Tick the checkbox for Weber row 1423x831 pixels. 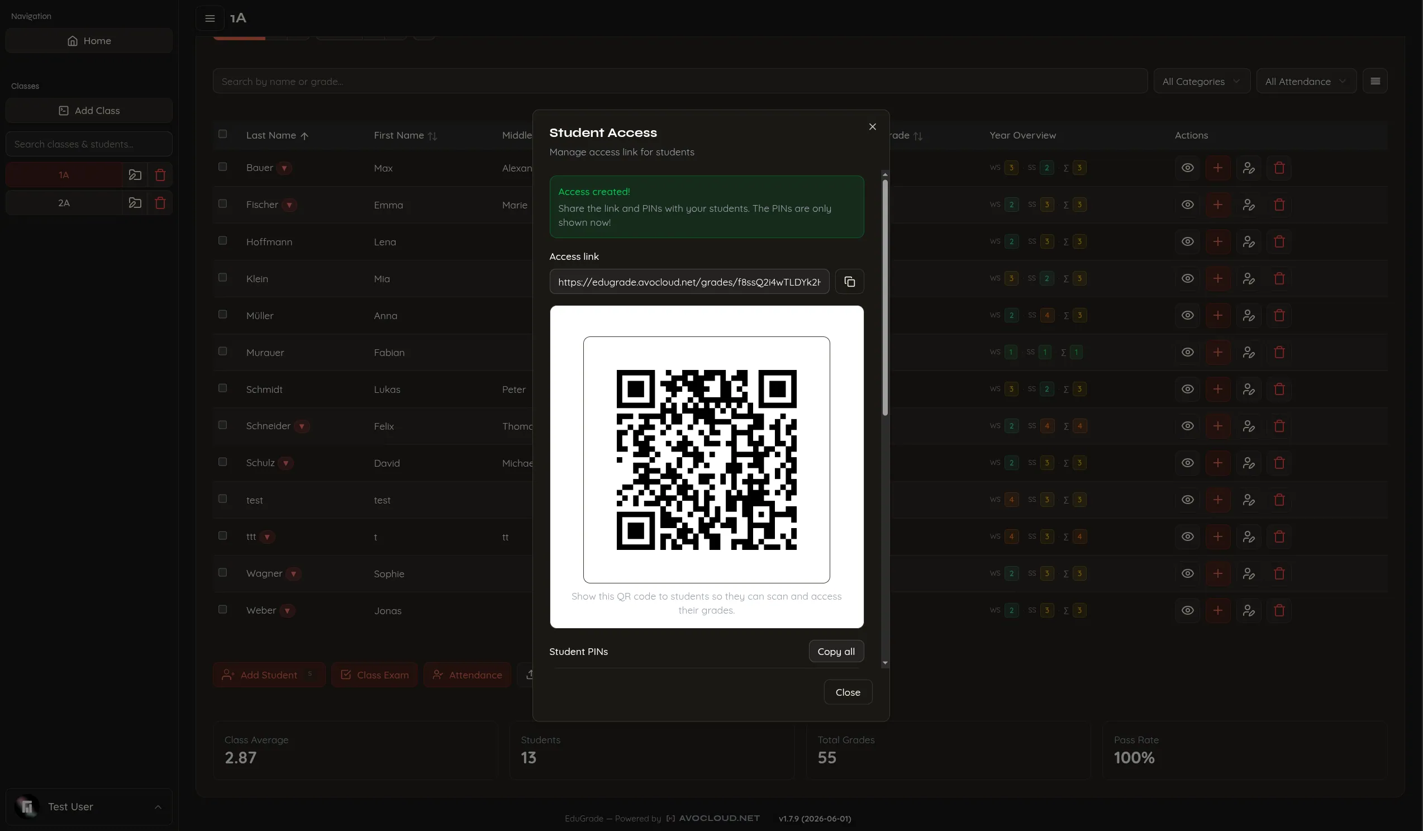(222, 609)
